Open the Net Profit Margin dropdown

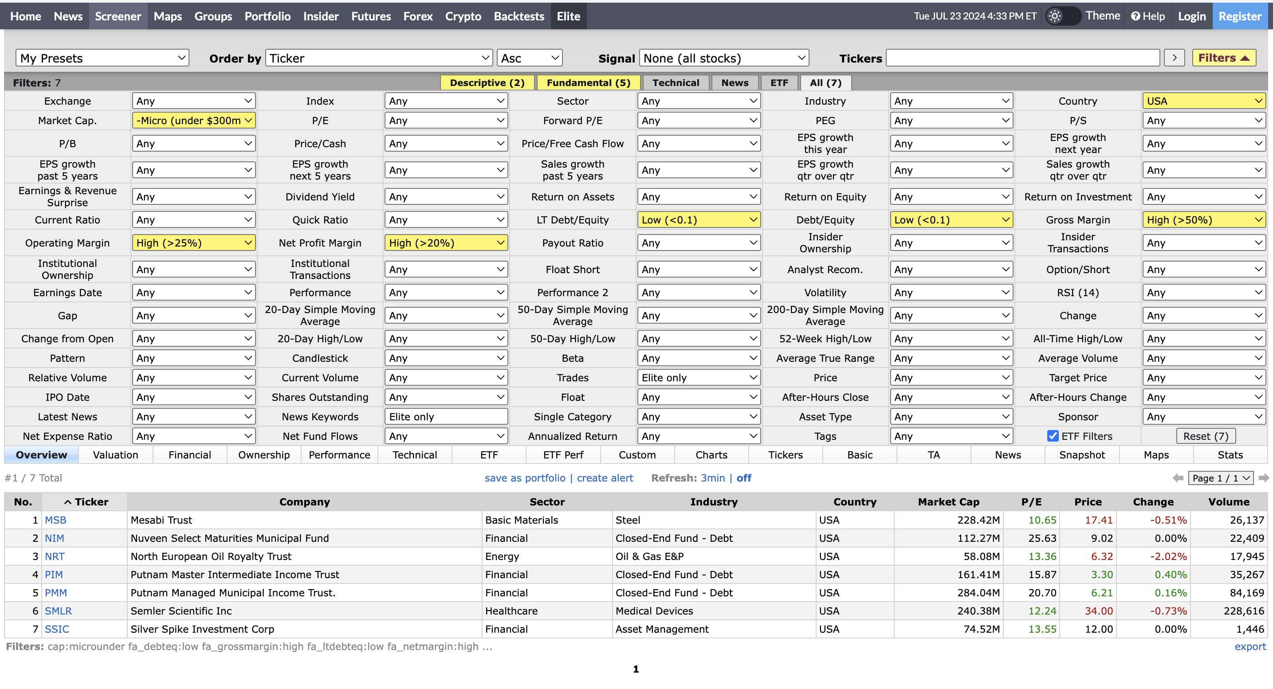coord(446,243)
